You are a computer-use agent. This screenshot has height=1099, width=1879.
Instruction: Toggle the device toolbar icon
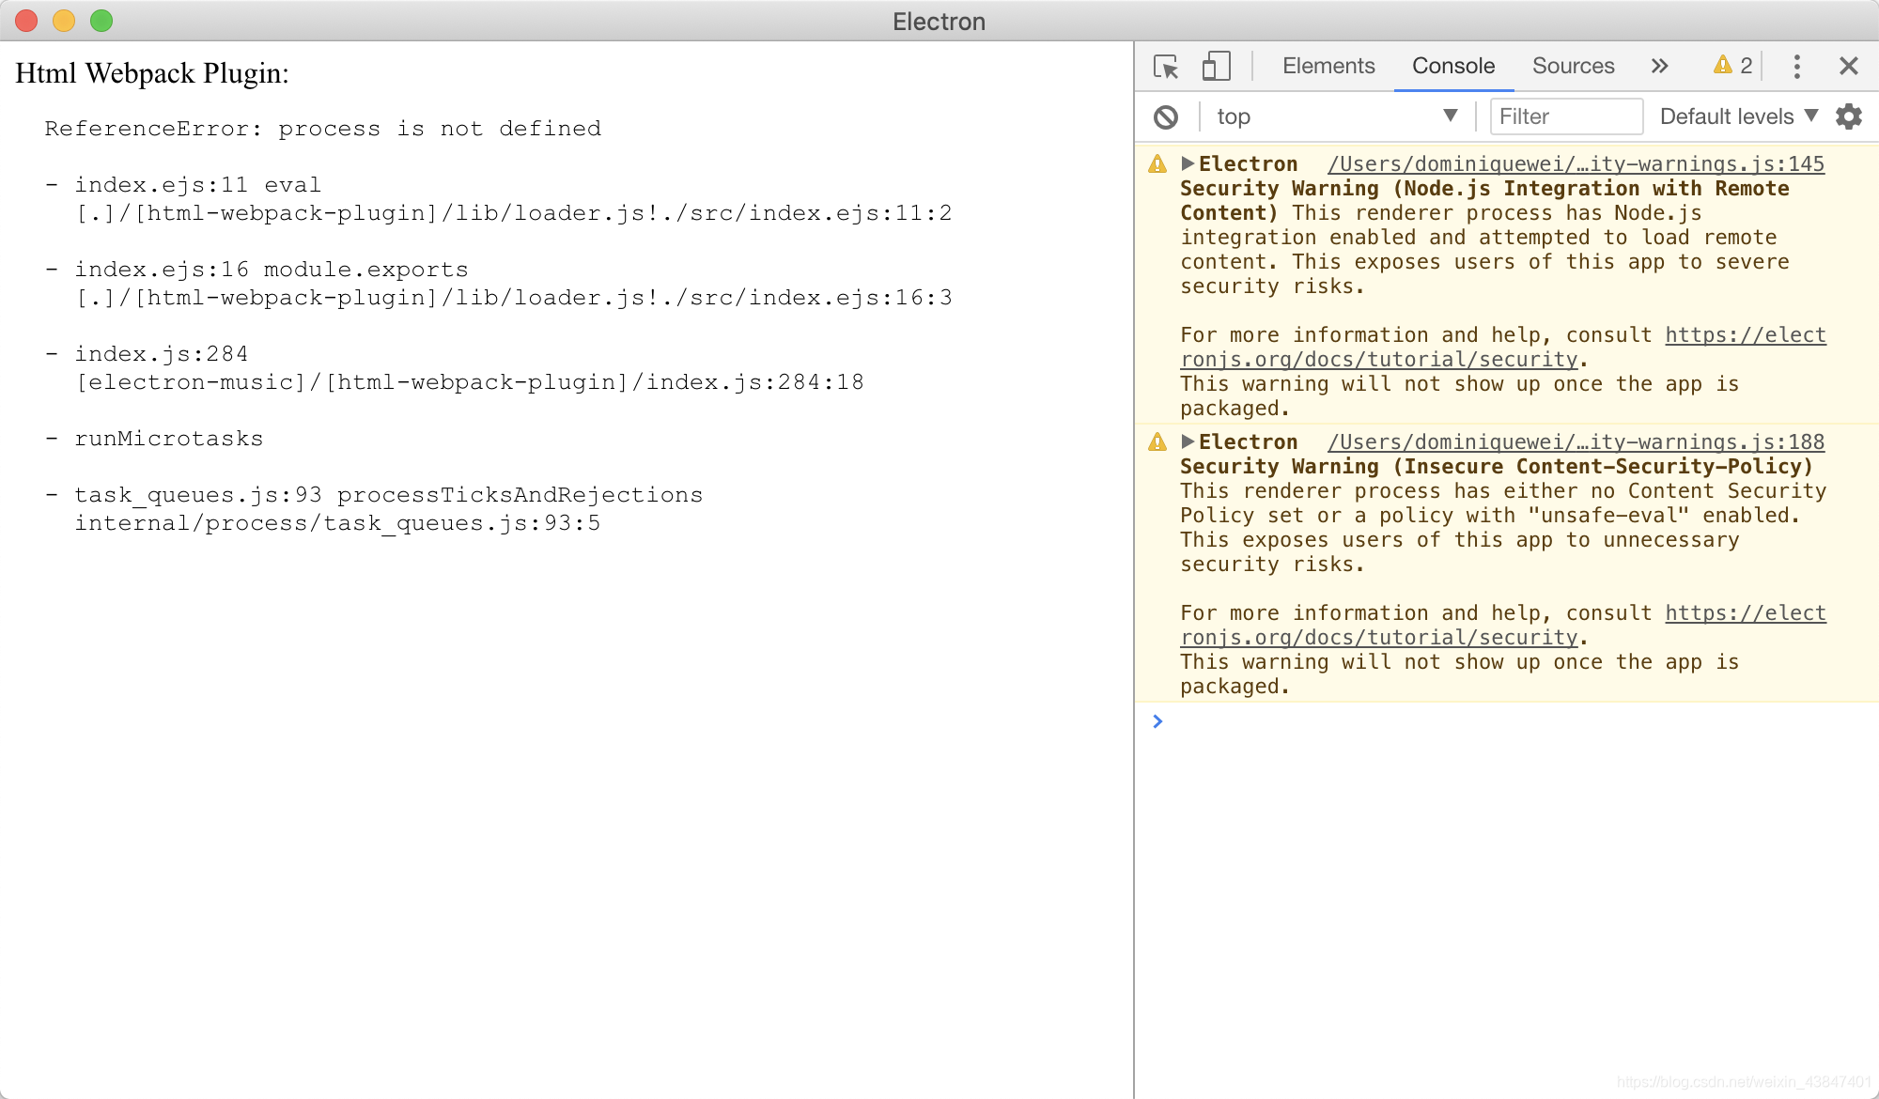pos(1216,67)
